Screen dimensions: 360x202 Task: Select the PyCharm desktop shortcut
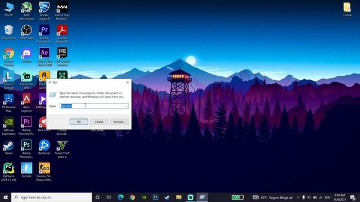tap(9, 172)
